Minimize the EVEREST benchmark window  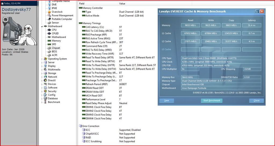click(x=257, y=11)
